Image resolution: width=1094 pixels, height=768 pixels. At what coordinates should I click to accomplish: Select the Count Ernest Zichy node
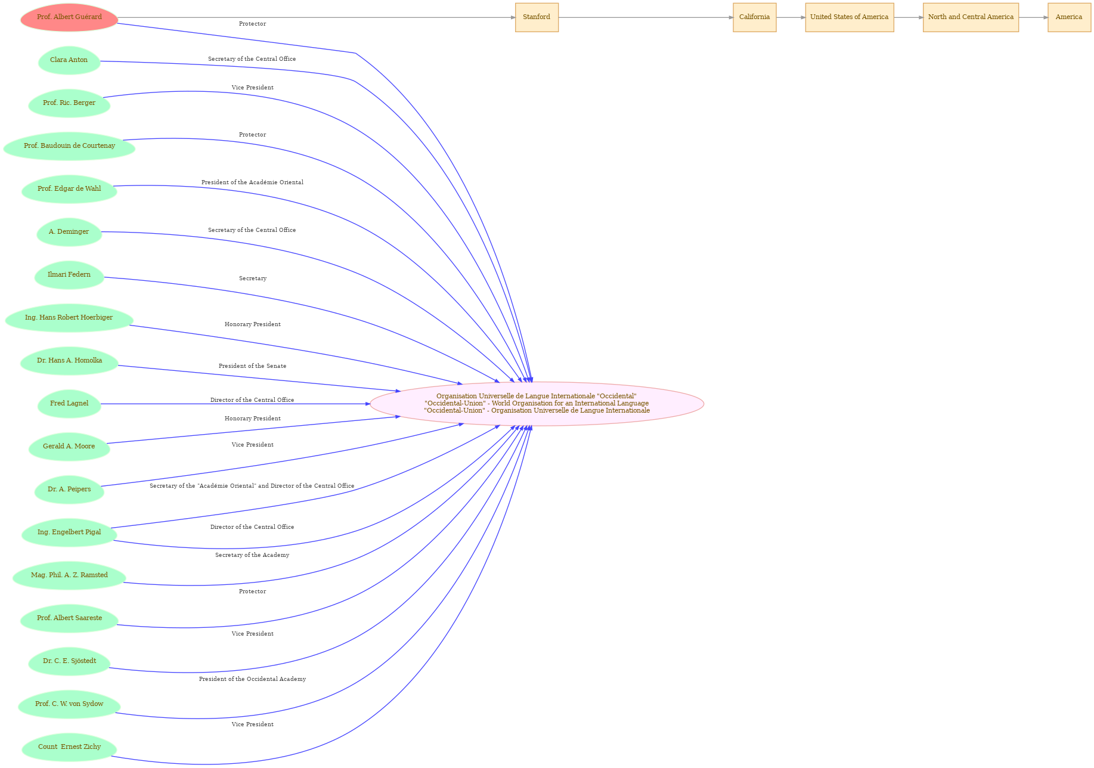coord(69,747)
